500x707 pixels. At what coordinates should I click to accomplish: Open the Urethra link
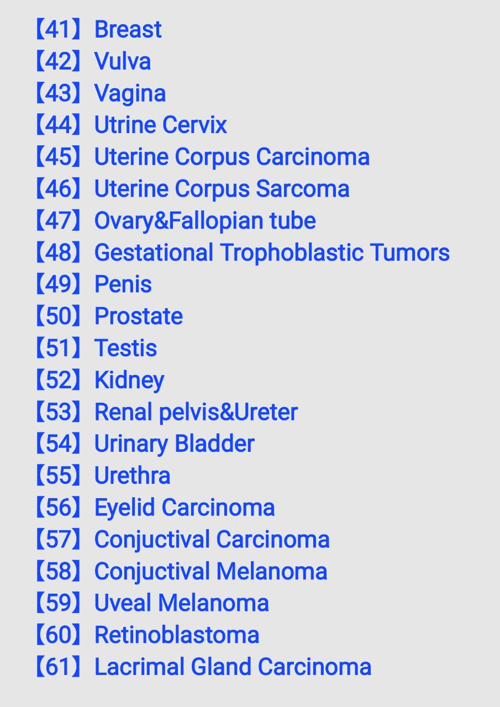133,476
